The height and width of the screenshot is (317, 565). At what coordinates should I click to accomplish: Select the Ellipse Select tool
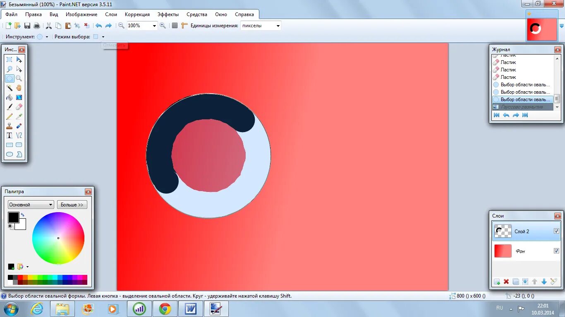[10, 78]
